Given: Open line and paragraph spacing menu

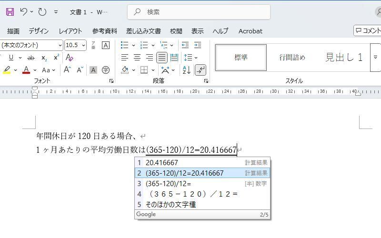Looking at the screenshot, I should tap(190, 58).
